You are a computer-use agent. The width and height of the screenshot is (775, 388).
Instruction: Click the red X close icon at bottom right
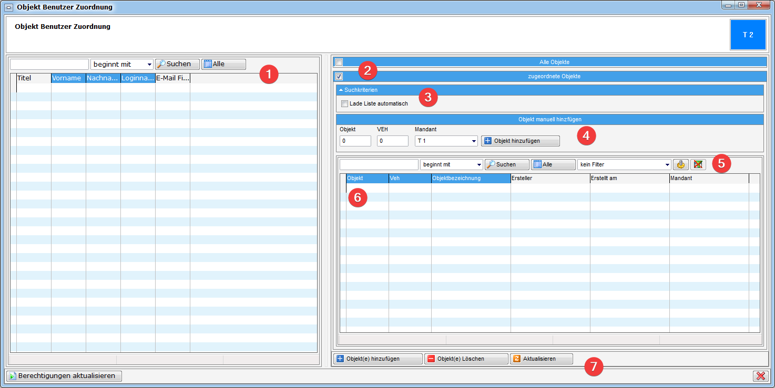(x=760, y=376)
